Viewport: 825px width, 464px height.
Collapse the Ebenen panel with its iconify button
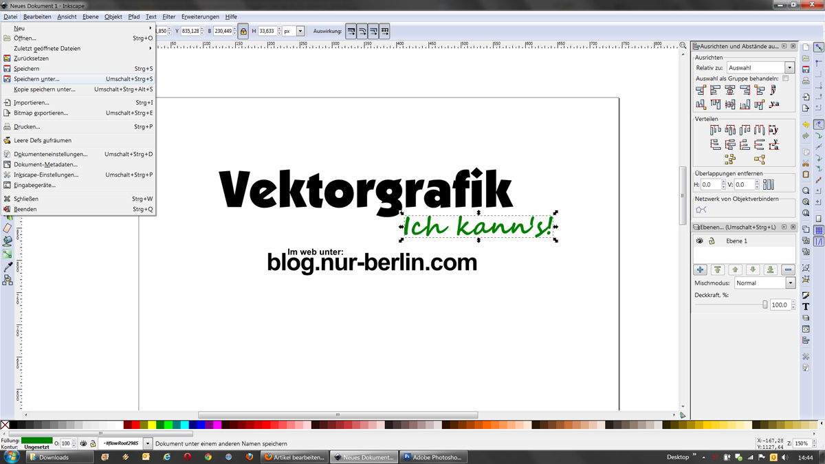tap(784, 226)
